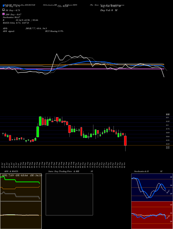The image size is (173, 229).
Task: Select the '50 Day - 0.73' label
Action: point(12,10)
